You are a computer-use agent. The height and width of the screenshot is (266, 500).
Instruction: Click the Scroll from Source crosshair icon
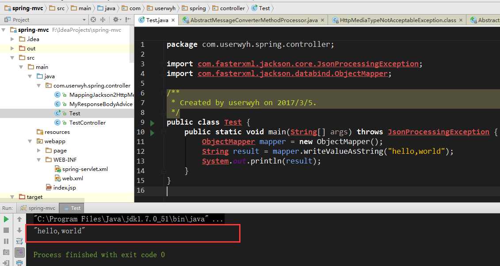coord(93,19)
